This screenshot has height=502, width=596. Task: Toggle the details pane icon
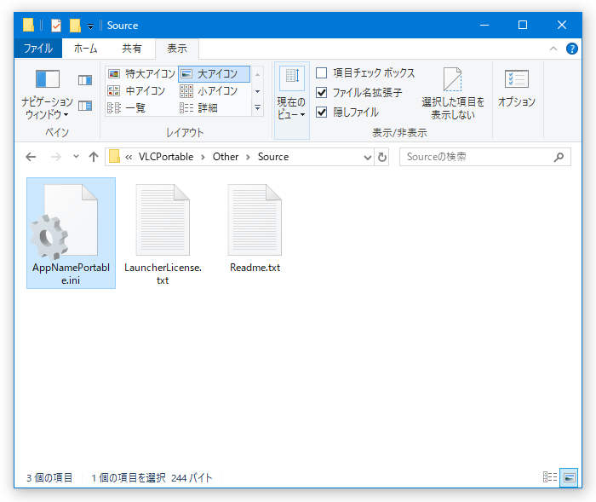pyautogui.click(x=85, y=106)
